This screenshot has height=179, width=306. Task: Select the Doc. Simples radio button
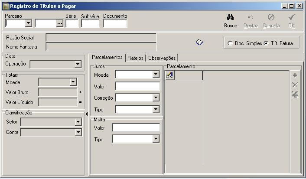tap(230, 43)
